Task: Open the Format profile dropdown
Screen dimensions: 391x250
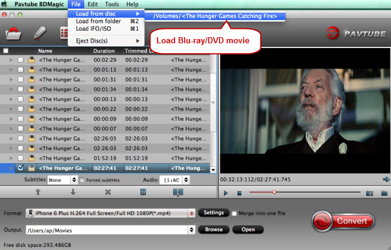Action: (x=111, y=213)
